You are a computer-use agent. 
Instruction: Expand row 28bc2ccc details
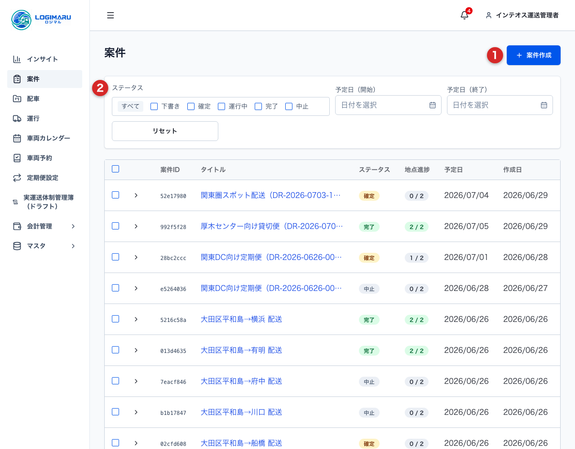[136, 257]
